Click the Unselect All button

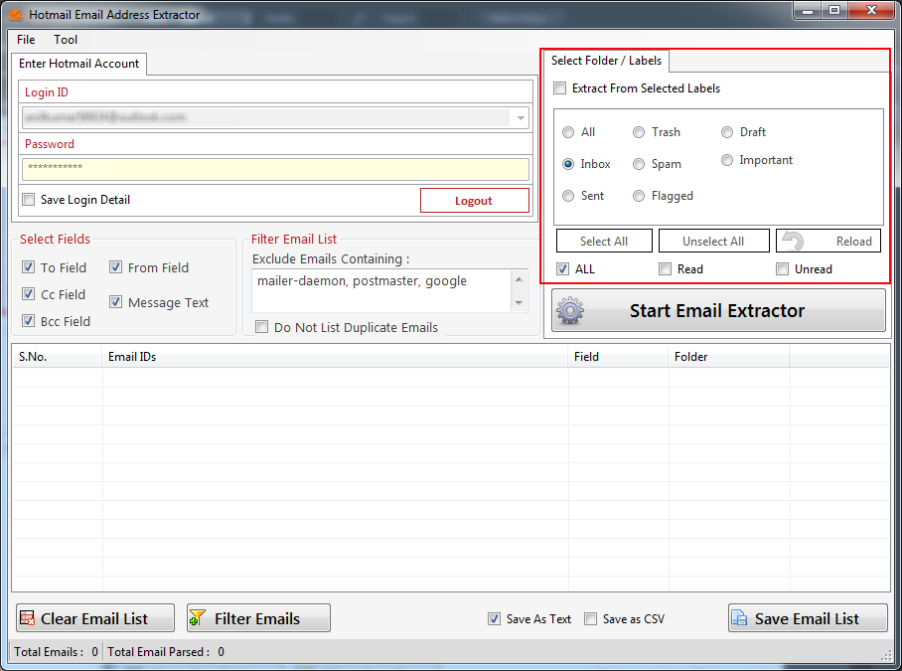pyautogui.click(x=713, y=242)
